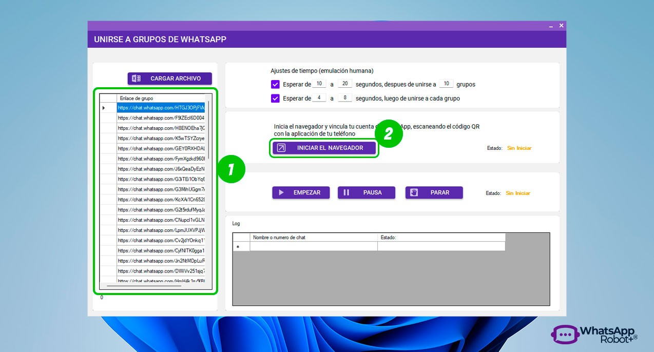Viewport: 654px width, 352px height.
Task: Pause the process with PAUSA
Action: point(367,192)
